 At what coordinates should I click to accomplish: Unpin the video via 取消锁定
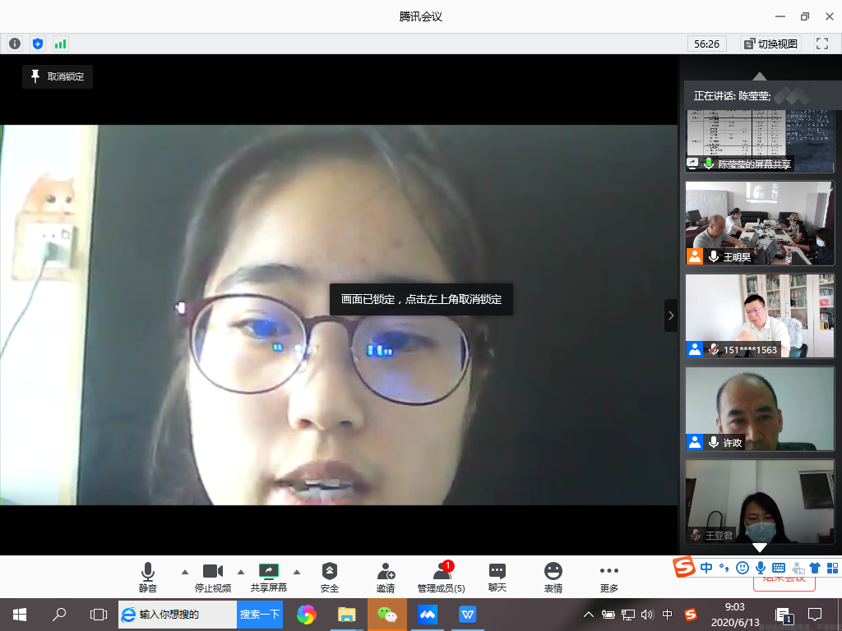click(x=58, y=76)
